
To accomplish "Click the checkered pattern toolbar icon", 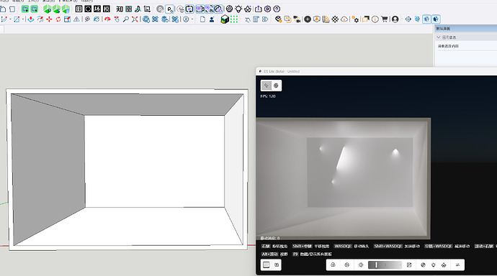I will [335, 19].
